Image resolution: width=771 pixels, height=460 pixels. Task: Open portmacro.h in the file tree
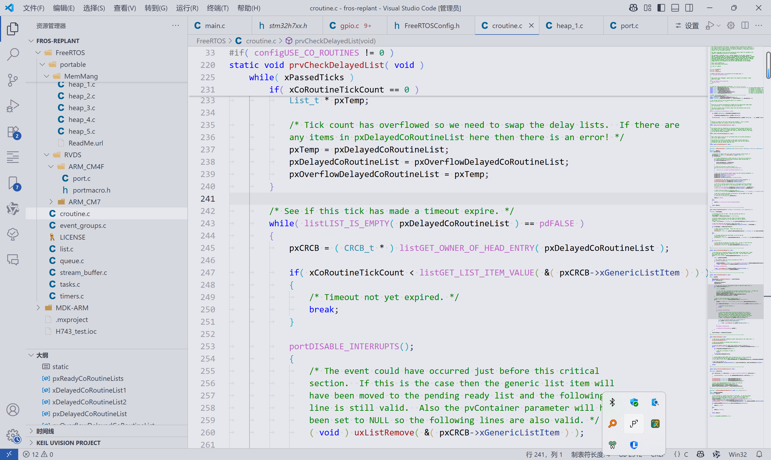coord(91,190)
